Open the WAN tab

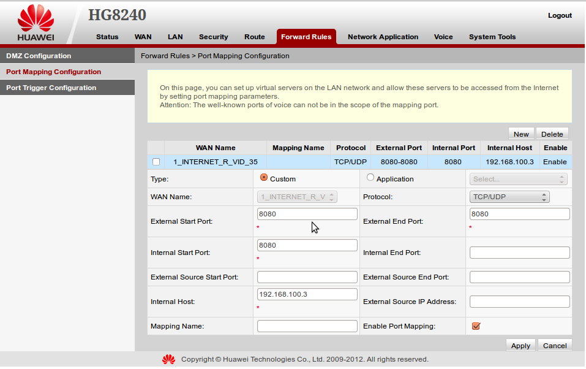143,37
